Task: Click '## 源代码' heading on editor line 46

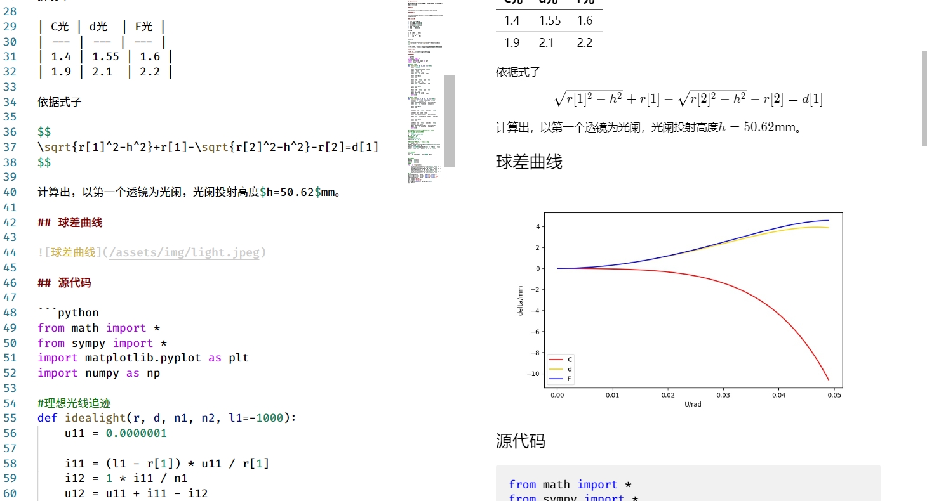Action: pyautogui.click(x=64, y=283)
